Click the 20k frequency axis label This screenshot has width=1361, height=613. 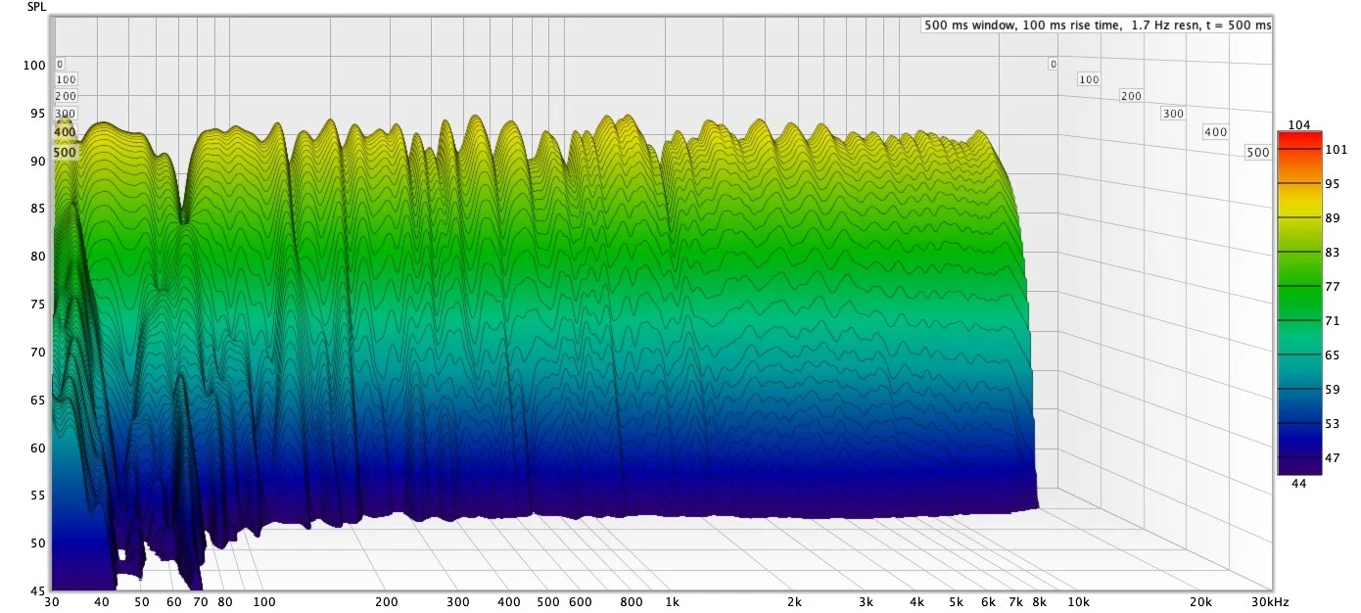(x=1201, y=602)
